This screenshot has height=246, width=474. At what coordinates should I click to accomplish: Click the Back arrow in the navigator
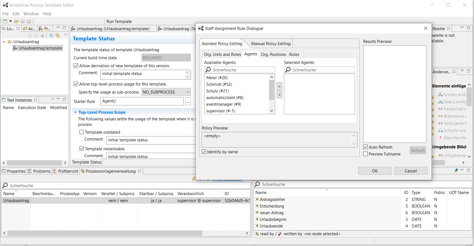click(30, 35)
